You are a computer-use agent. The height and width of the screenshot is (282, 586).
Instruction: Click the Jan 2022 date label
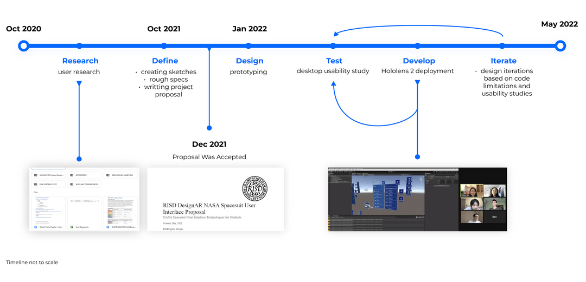(x=250, y=29)
